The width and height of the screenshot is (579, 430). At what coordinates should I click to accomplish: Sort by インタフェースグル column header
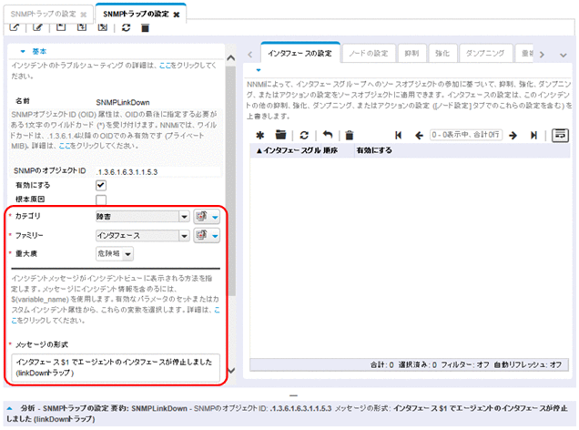(288, 150)
